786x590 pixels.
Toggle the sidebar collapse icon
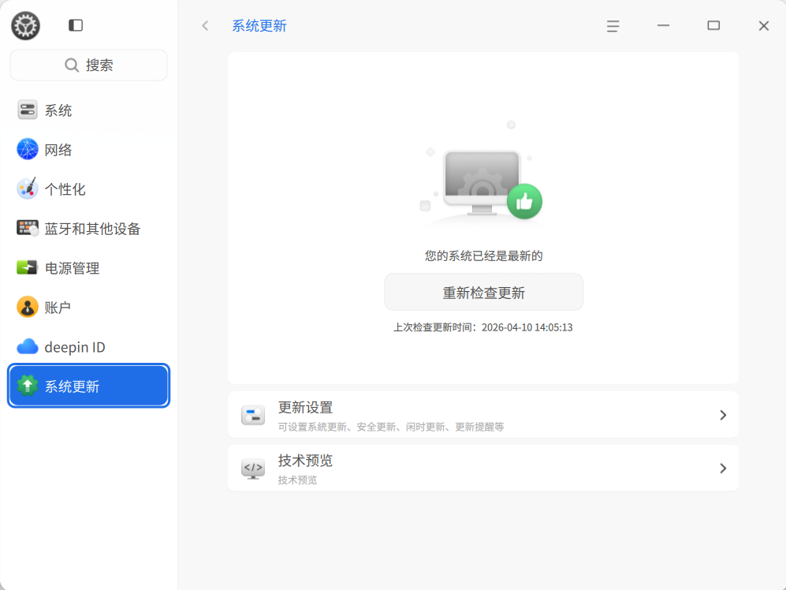[75, 24]
